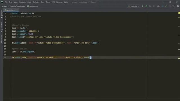The image size is (180, 101).
Task: Open the Code menu
Action: [x=29, y=2]
